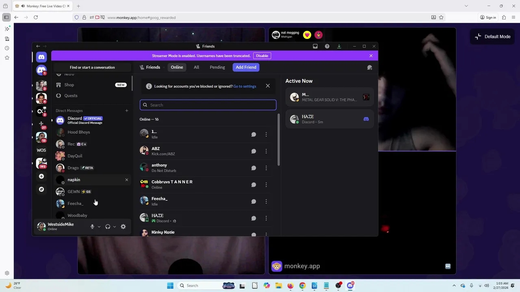Viewport: 520px width, 292px height.
Task: Message HAZE using chat bubble icon
Action: coord(253,218)
